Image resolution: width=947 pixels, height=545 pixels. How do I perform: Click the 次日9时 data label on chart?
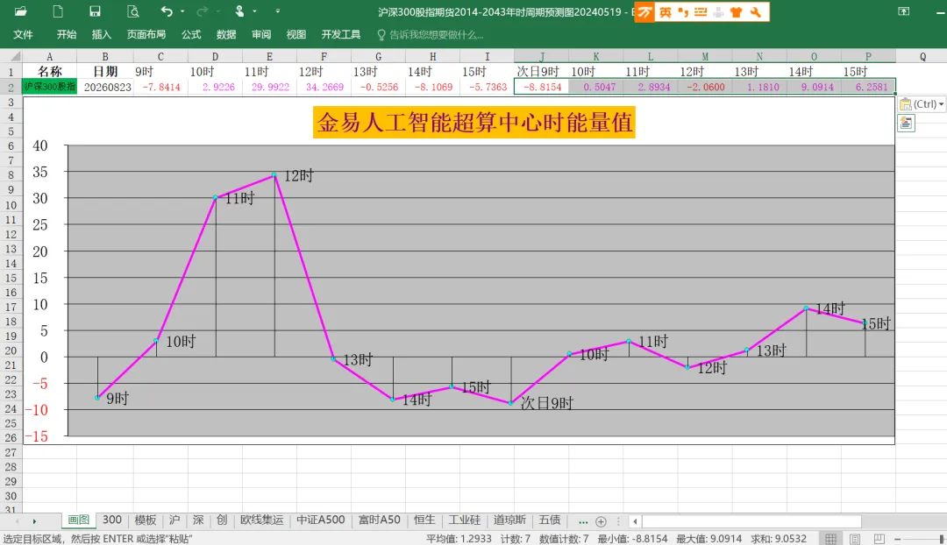[x=546, y=403]
